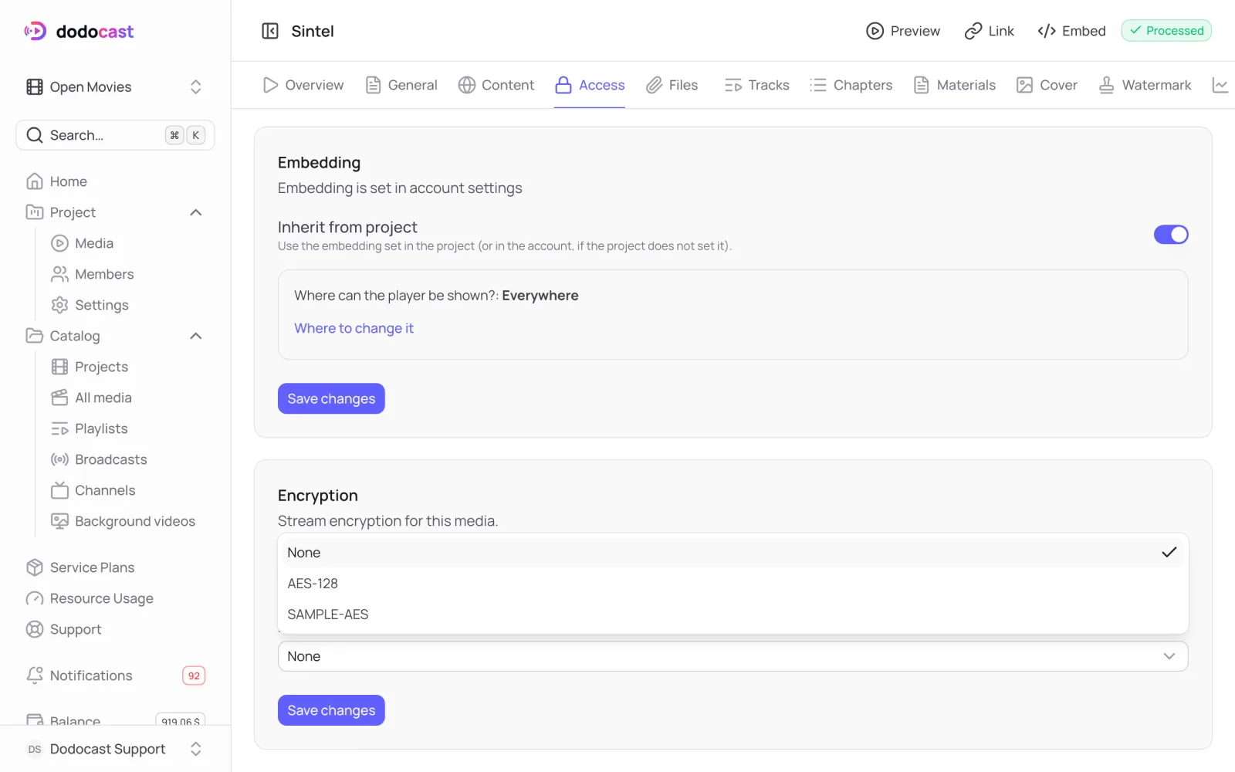Open the second None dropdown below

733,656
